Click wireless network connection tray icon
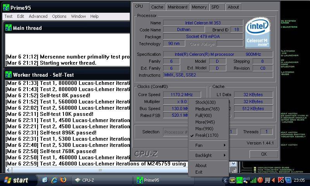Screen dimensions: 310x186 click(x=246, y=180)
